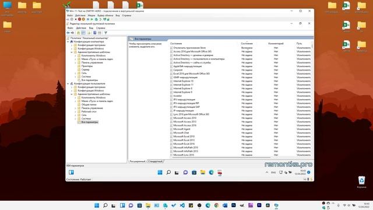Click the hidden icons chevron in VM tray

click(x=267, y=173)
